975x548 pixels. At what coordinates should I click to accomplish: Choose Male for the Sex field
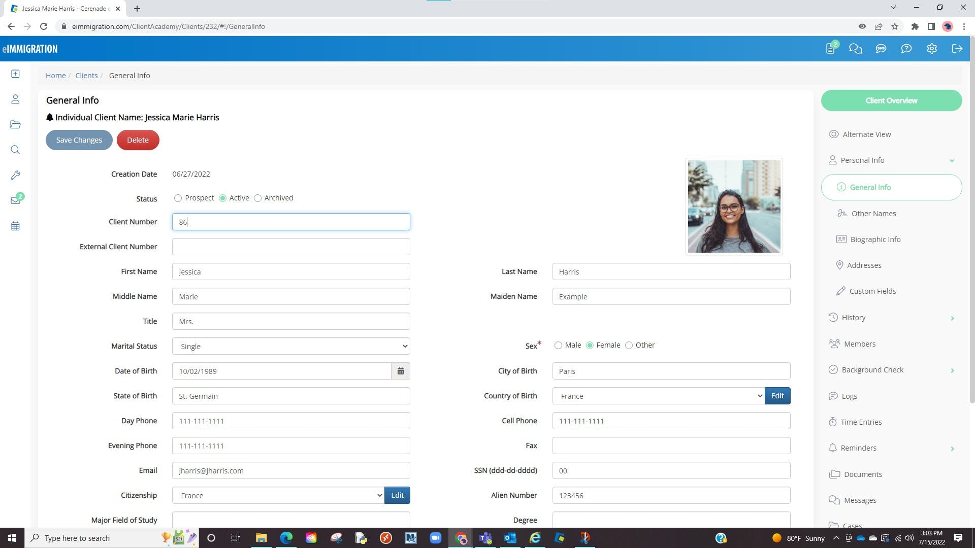[x=558, y=346]
